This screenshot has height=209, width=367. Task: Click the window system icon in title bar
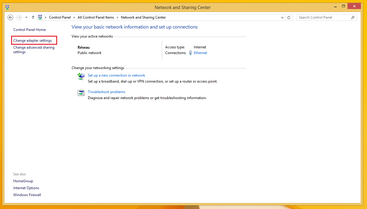coord(7,7)
